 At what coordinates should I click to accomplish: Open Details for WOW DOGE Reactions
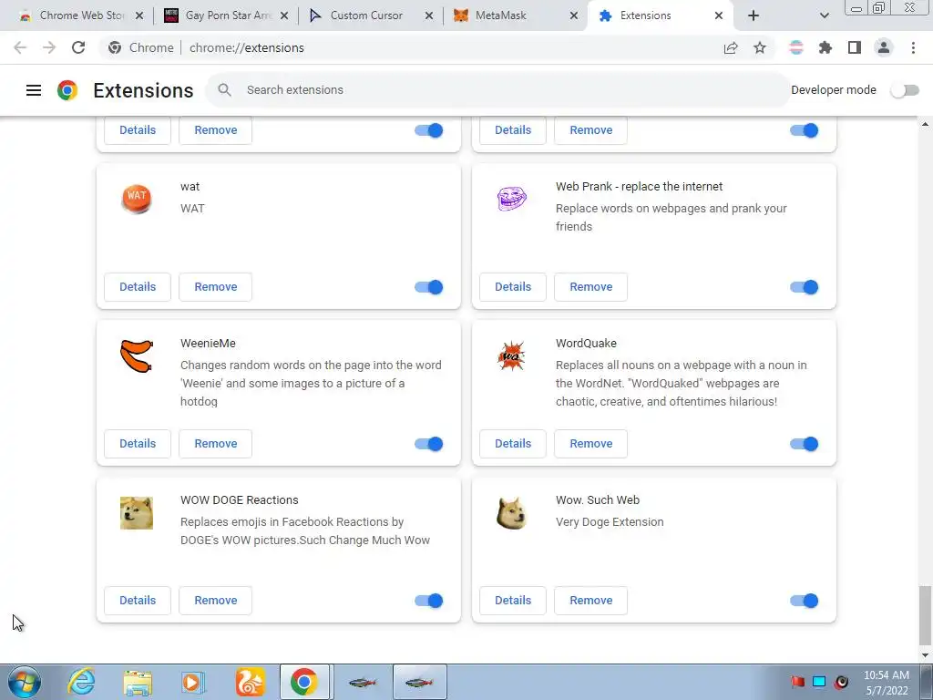138,601
